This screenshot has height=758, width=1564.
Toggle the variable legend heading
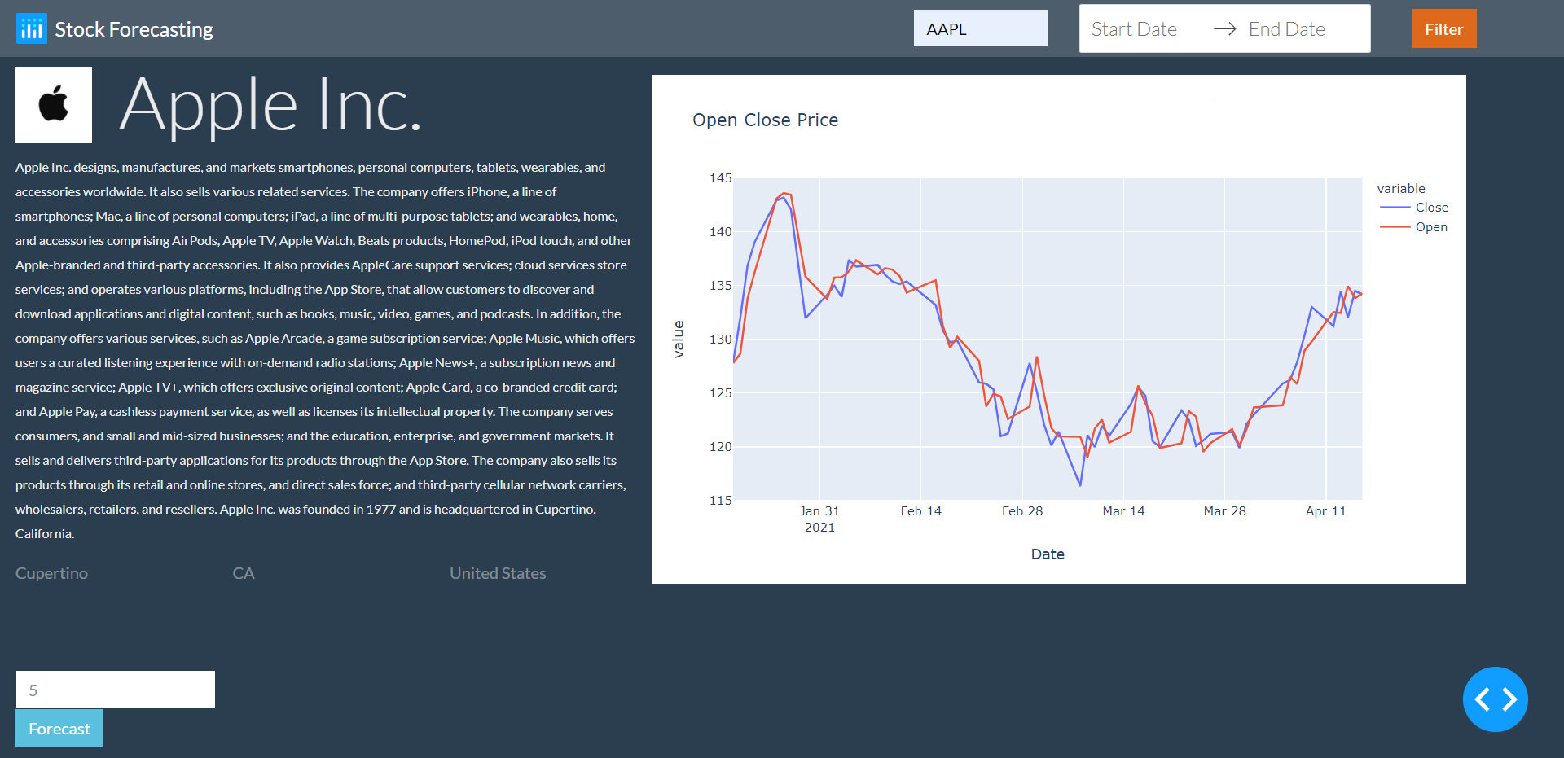(1401, 188)
